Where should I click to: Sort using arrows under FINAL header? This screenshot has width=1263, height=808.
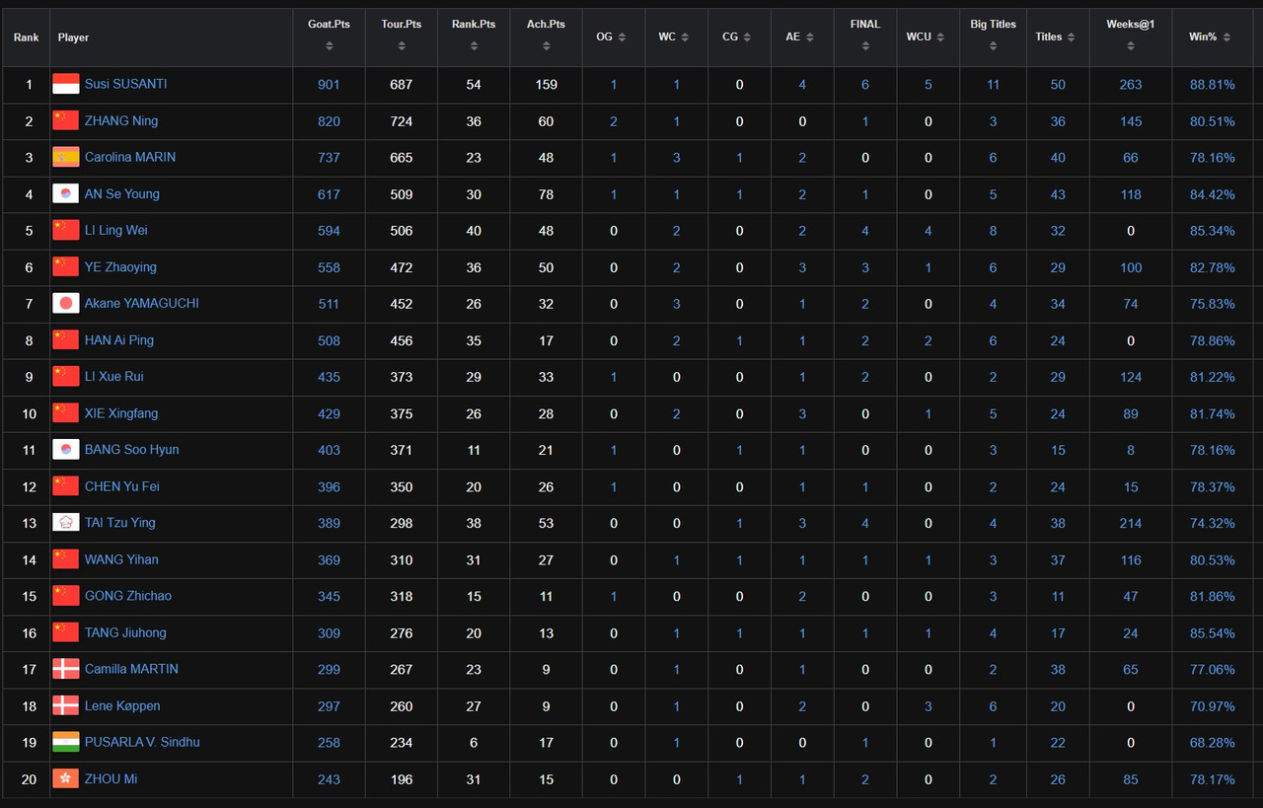[865, 46]
